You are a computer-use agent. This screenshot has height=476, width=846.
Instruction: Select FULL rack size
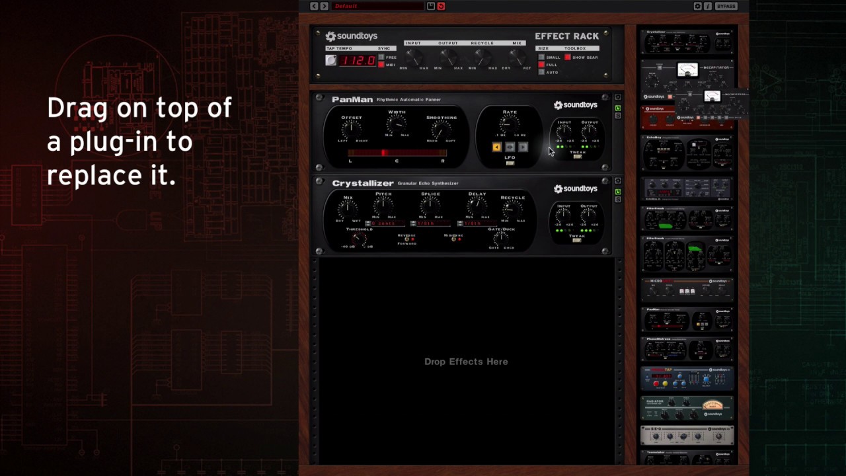point(541,65)
